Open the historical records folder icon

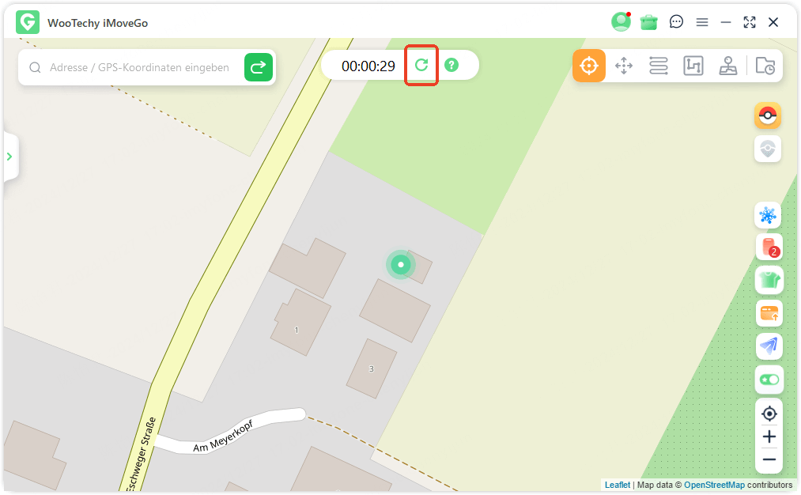pos(765,66)
